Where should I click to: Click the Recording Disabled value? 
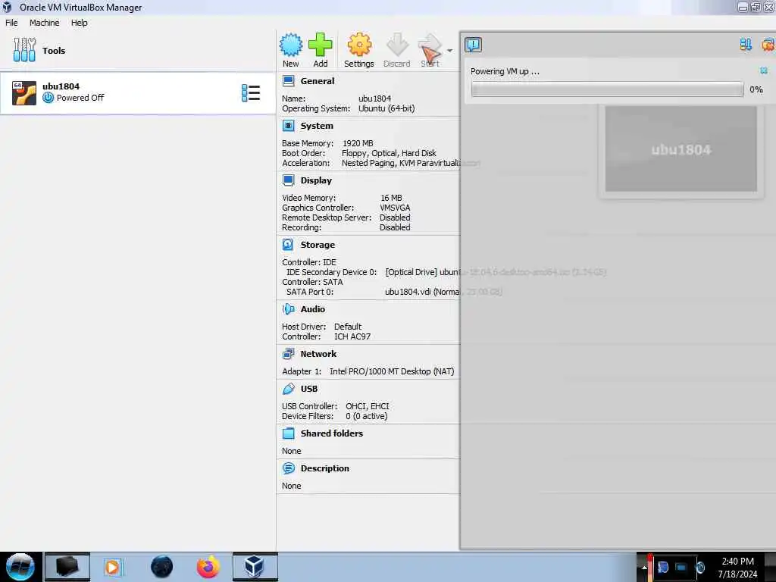click(395, 227)
